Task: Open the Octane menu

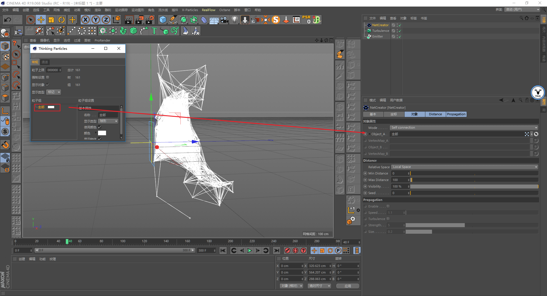Action: 224,10
